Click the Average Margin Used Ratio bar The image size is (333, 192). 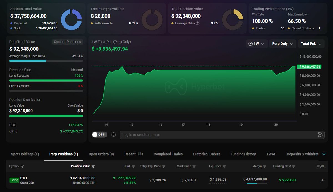[46, 61]
